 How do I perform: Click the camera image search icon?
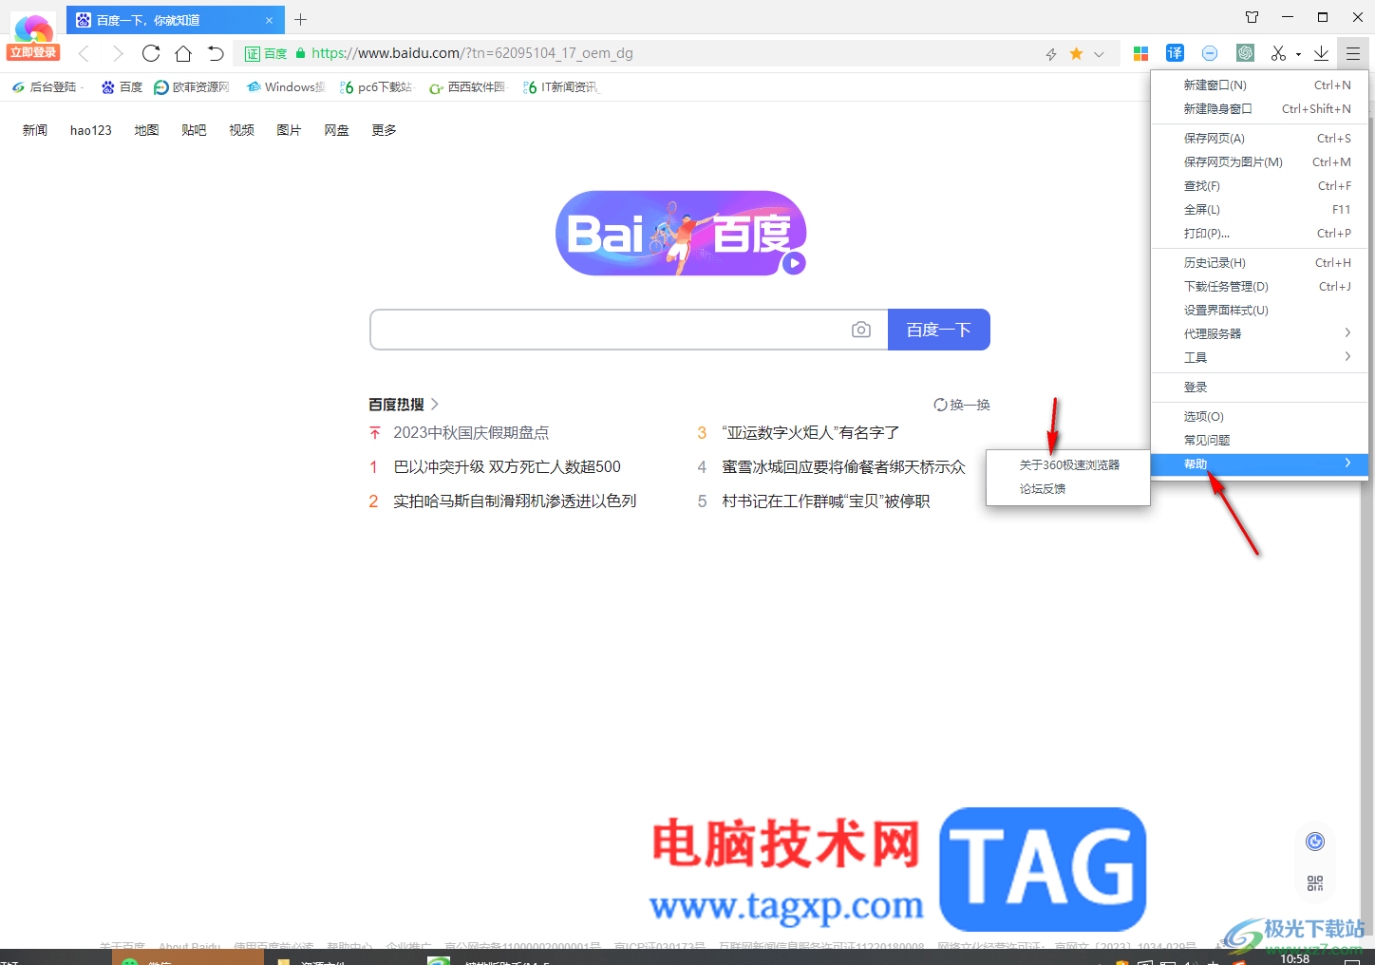(861, 330)
